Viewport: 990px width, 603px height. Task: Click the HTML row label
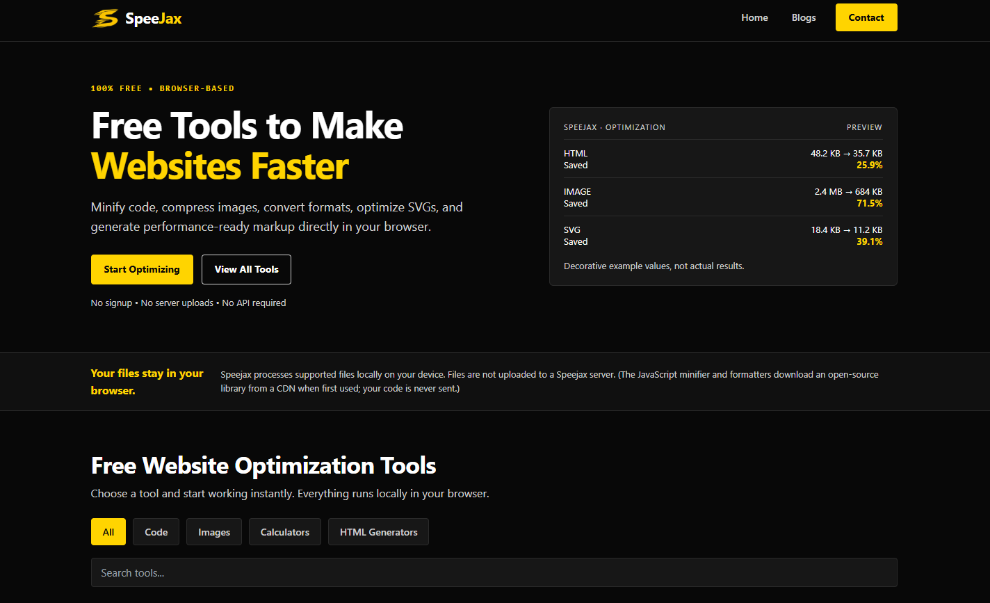(x=576, y=153)
